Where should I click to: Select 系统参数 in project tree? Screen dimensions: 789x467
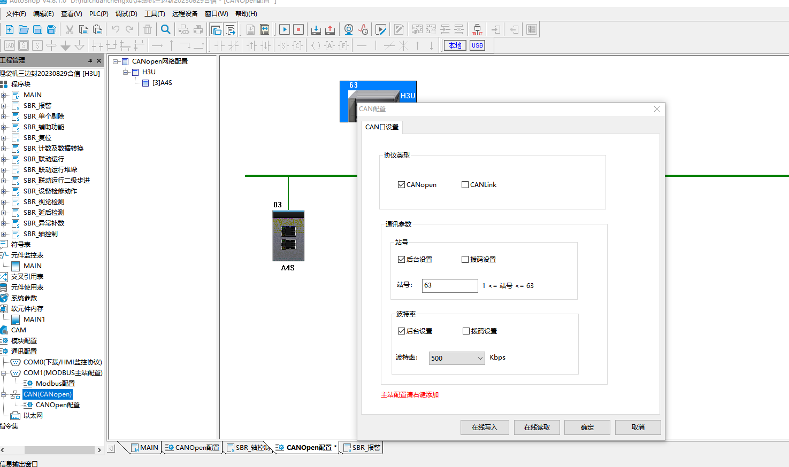24,298
